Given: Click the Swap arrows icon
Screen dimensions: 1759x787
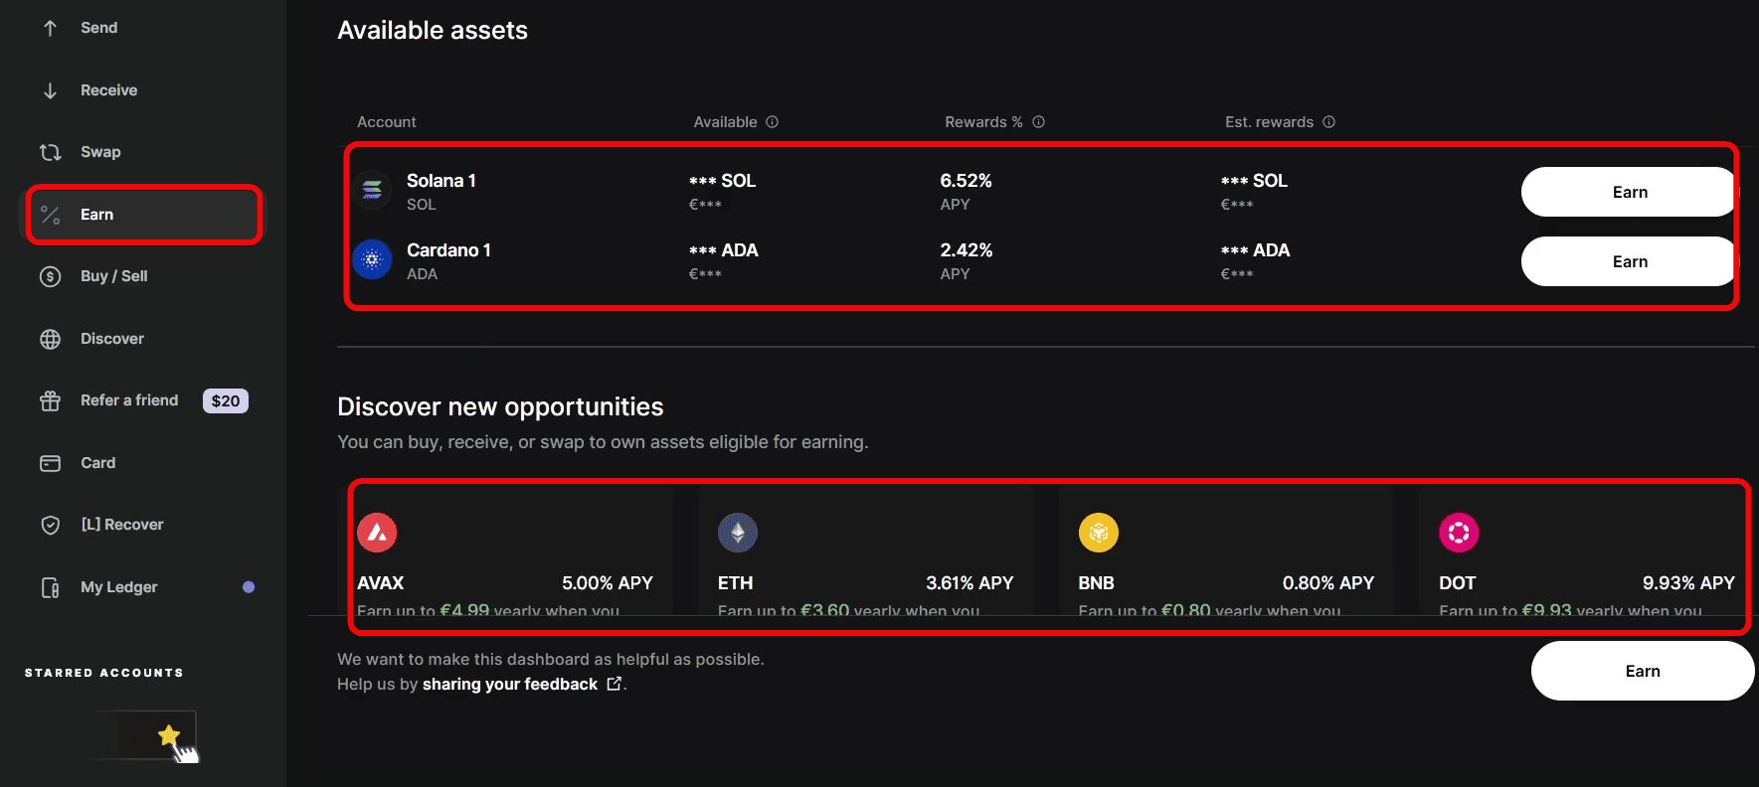Looking at the screenshot, I should 50,152.
